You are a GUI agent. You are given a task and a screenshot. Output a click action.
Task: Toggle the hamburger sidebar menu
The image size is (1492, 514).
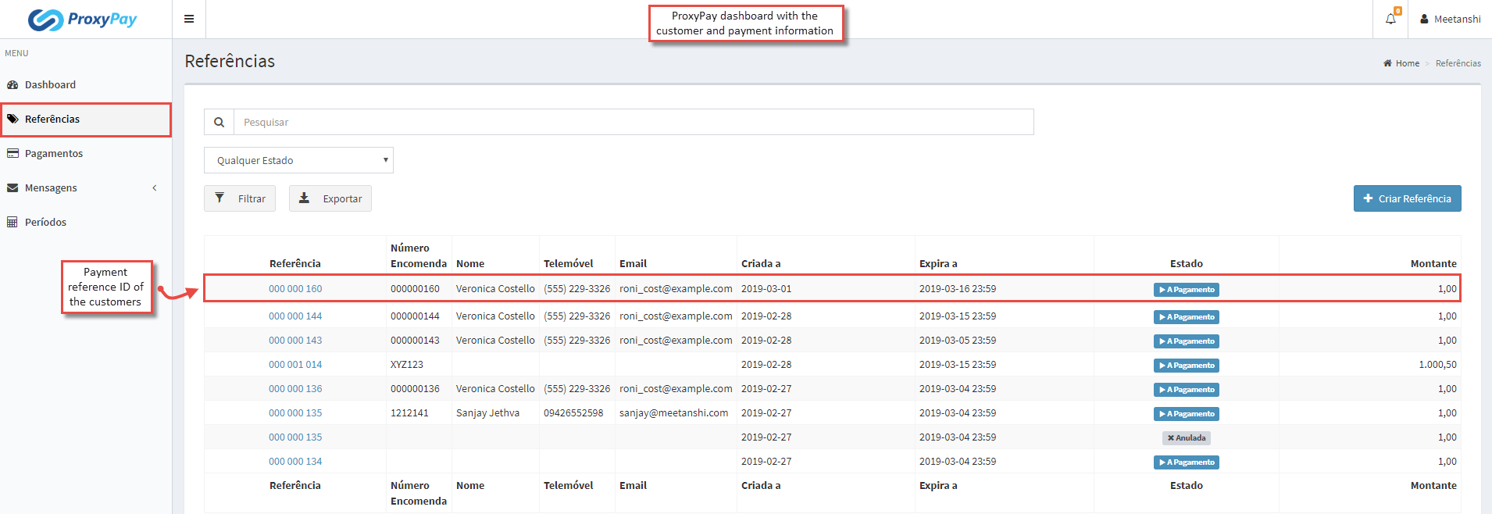point(189,19)
